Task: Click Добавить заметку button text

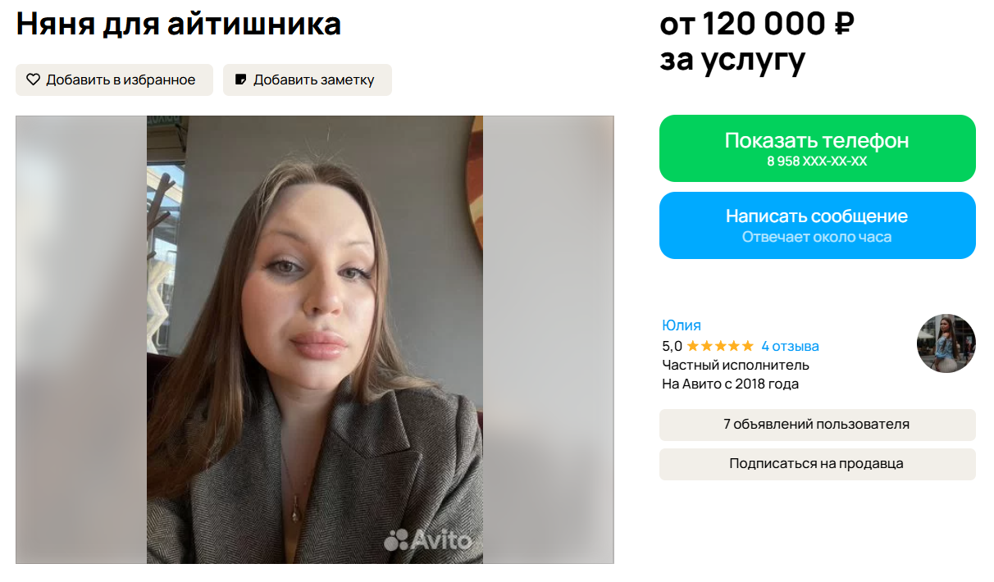Action: click(x=313, y=80)
